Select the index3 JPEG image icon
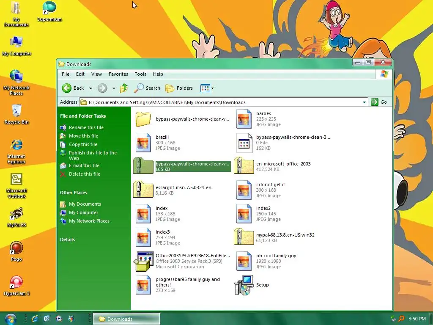Viewport: 433px width, 325px height. point(143,238)
